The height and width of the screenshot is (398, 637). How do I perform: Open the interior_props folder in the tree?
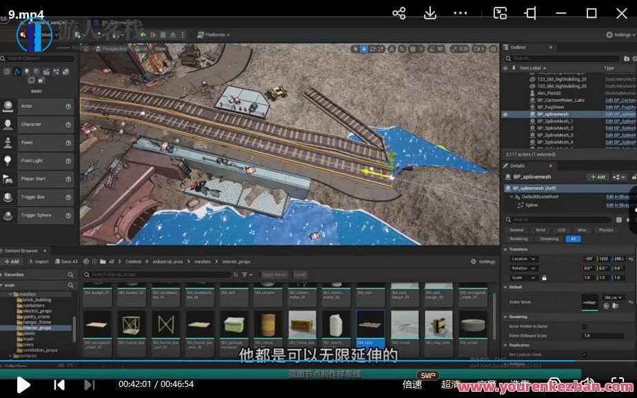click(x=36, y=328)
